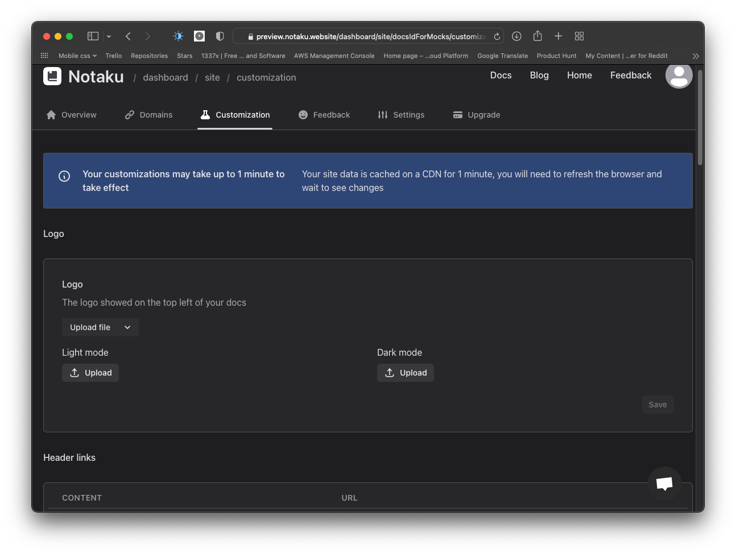Open a new tab with plus icon
736x554 pixels.
(559, 36)
